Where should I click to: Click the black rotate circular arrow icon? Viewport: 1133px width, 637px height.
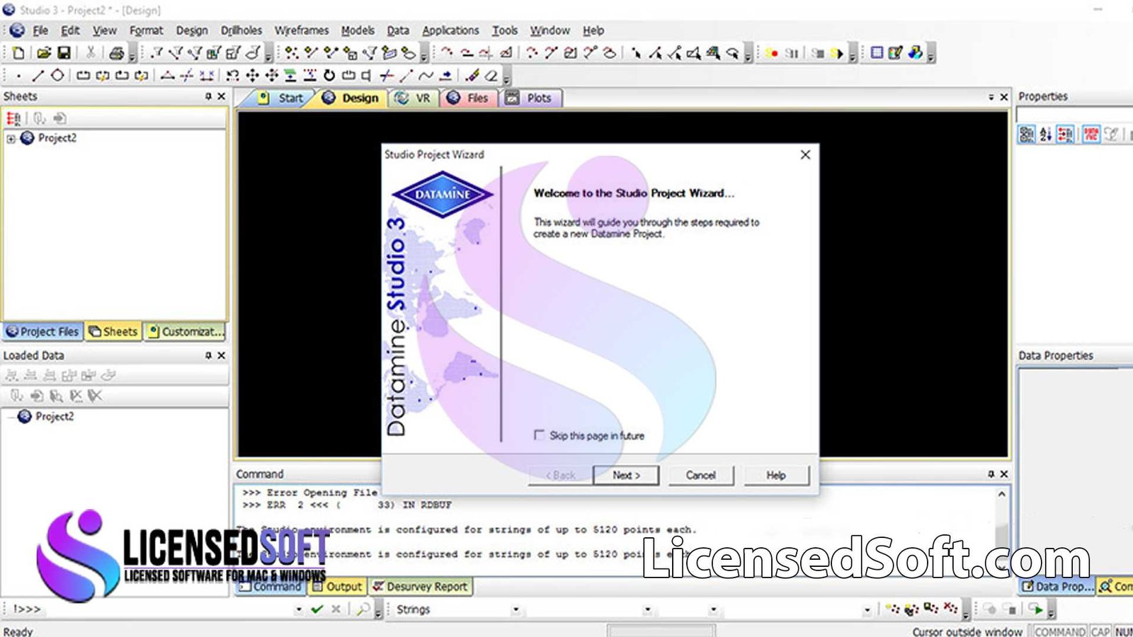point(329,75)
